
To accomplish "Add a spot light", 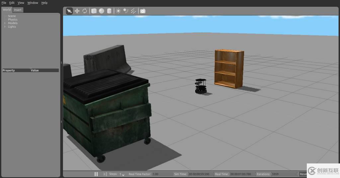I will click(126, 11).
